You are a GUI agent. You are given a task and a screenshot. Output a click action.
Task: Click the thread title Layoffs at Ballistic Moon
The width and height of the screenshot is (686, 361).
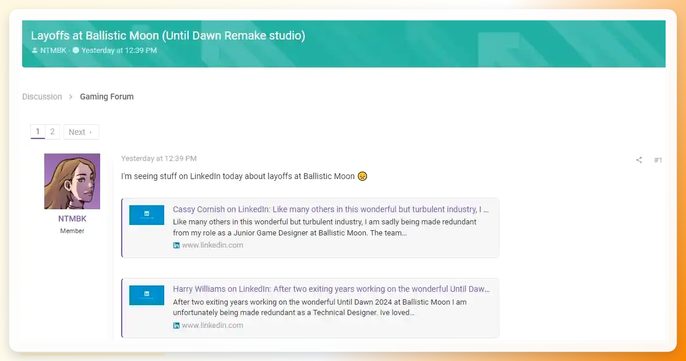pos(168,35)
